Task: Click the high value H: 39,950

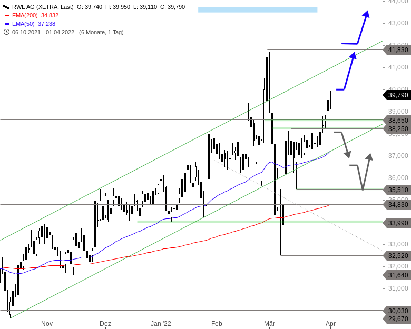Action: pyautogui.click(x=118, y=7)
